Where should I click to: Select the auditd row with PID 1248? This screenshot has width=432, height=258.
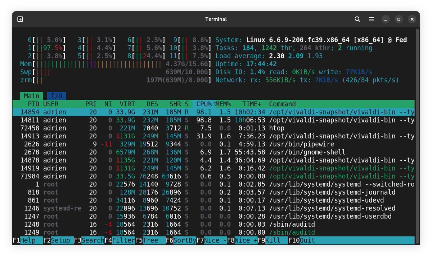coord(213,224)
